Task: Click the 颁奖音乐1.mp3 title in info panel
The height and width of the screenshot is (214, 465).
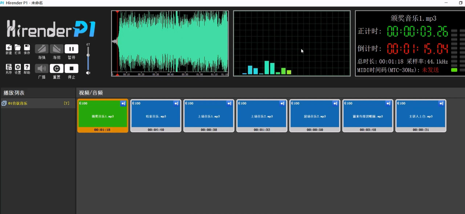Action: (413, 18)
